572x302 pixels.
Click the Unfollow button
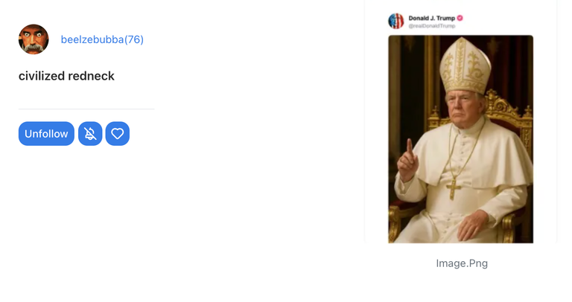[46, 134]
